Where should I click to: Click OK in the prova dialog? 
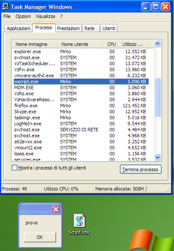[40, 237]
